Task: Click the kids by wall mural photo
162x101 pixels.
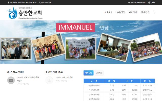Action: (48, 47)
